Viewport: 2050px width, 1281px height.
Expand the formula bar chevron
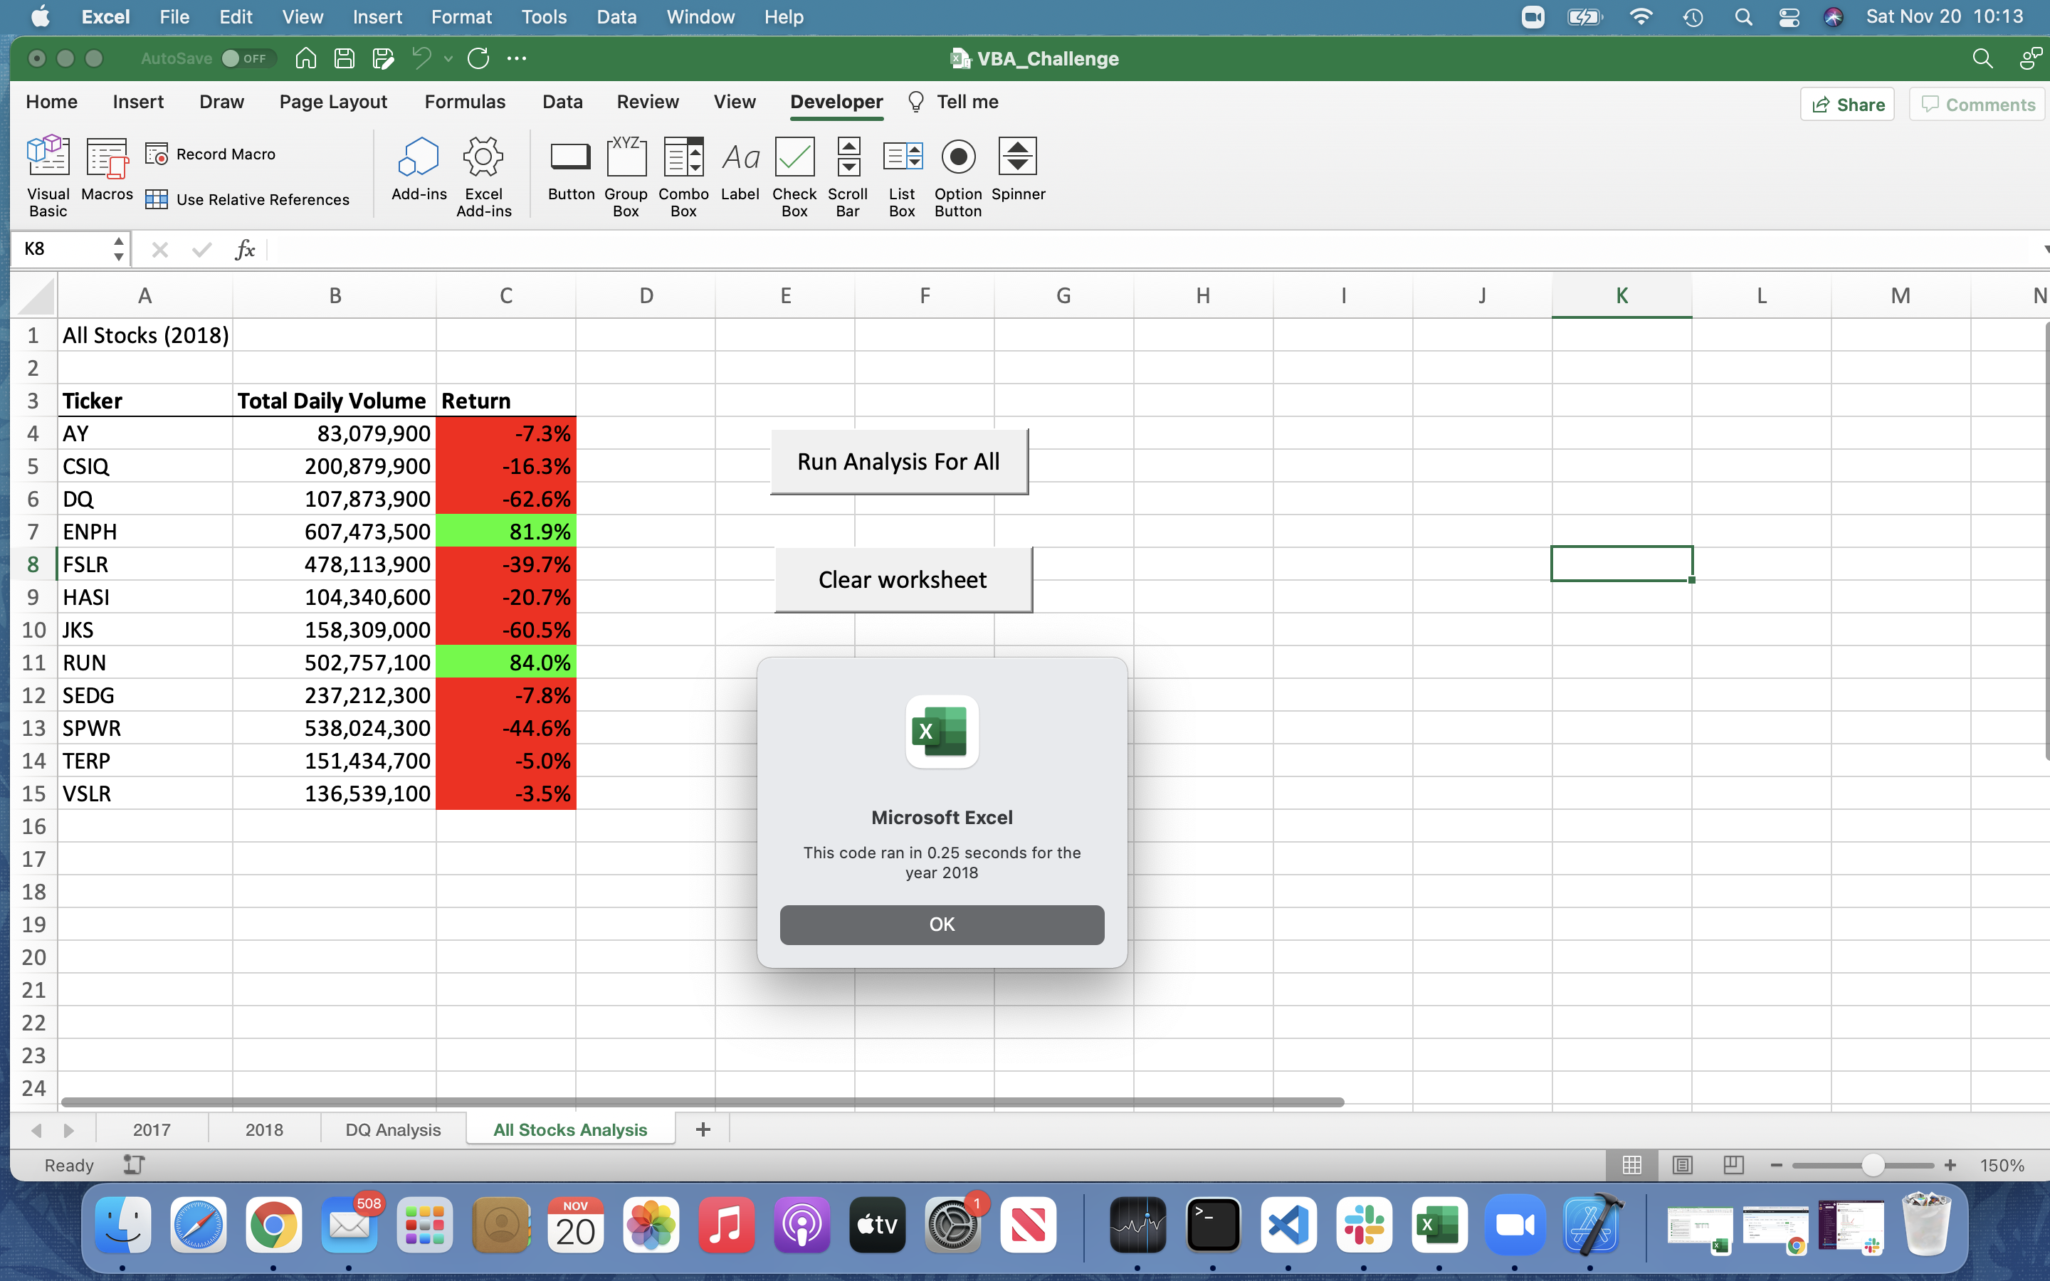pyautogui.click(x=2043, y=250)
